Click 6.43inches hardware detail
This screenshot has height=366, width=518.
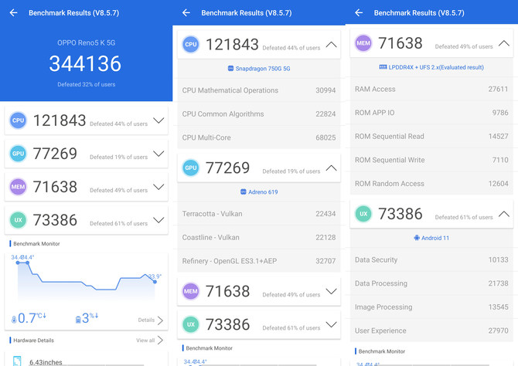[x=46, y=362]
